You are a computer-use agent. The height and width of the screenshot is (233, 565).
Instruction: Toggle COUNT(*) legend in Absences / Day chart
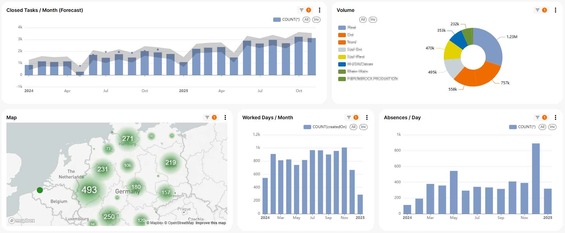(x=522, y=127)
